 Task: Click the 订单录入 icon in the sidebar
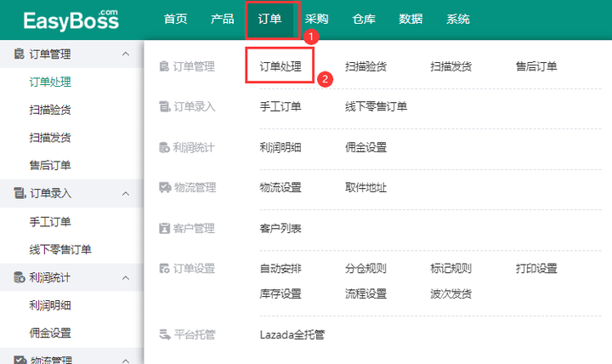19,194
